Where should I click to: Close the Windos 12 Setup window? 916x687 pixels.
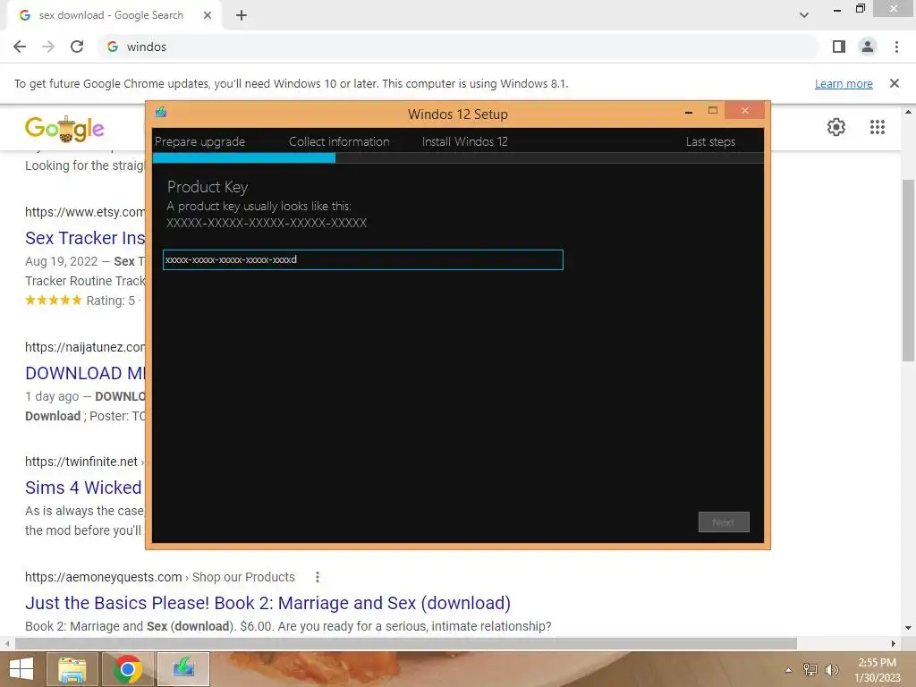point(745,110)
